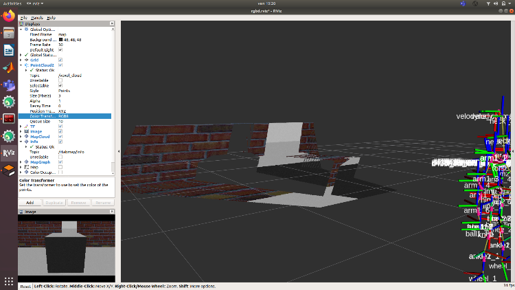515x290 pixels.
Task: Collapse the PointCloud2 tree item
Action: pyautogui.click(x=21, y=65)
